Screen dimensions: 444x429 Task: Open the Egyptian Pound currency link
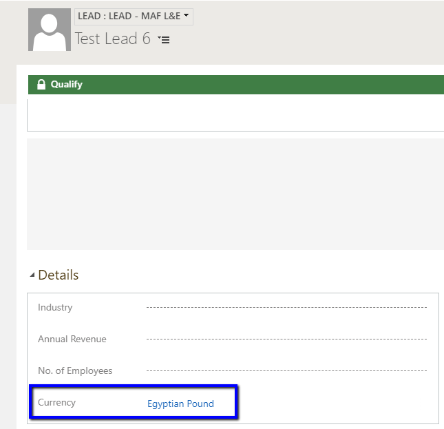[x=180, y=404]
